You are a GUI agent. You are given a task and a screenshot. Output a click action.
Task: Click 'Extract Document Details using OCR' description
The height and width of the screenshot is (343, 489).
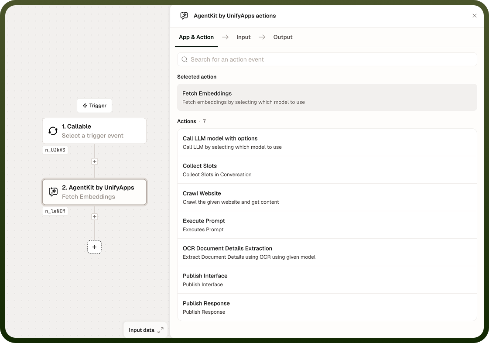pyautogui.click(x=249, y=257)
